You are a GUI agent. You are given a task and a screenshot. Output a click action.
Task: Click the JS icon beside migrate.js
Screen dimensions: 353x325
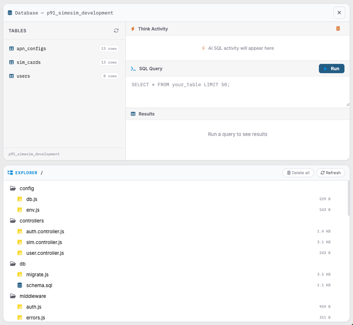coord(20,274)
